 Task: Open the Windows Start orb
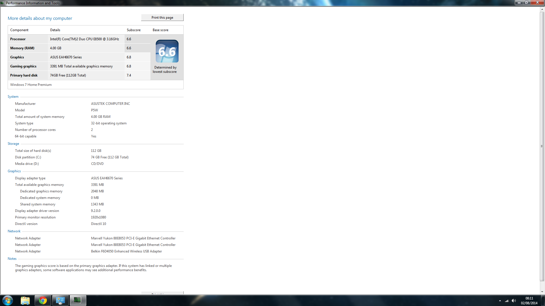(x=8, y=300)
